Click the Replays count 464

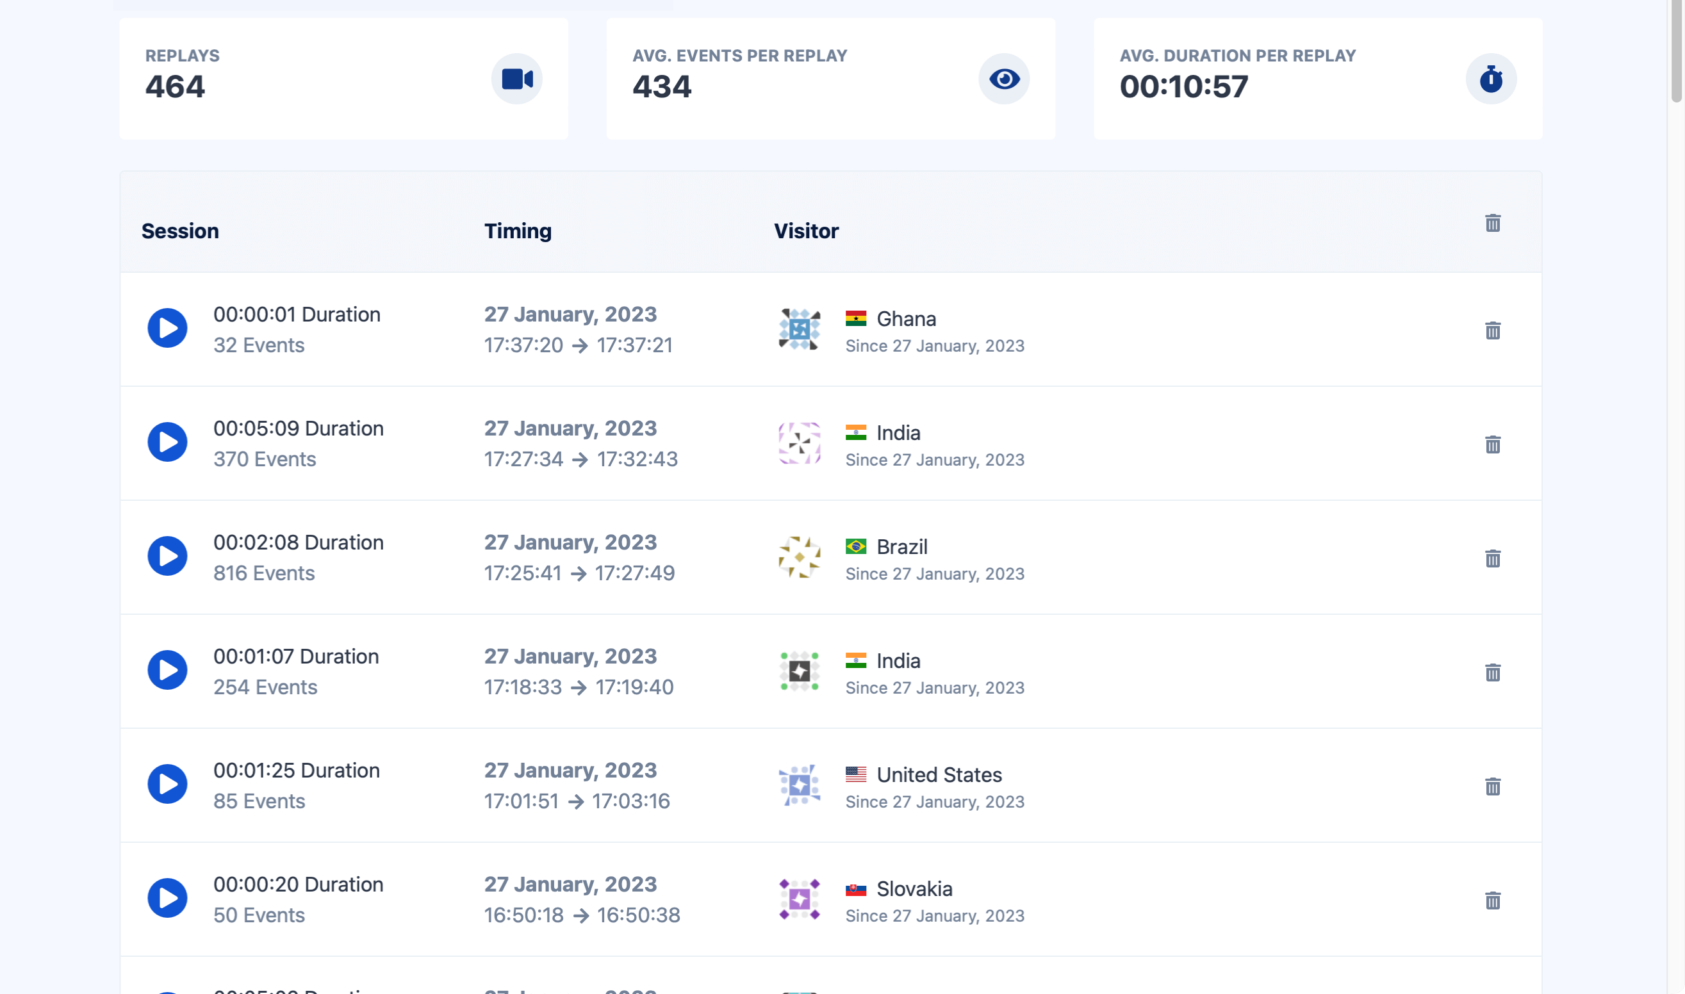(x=175, y=86)
